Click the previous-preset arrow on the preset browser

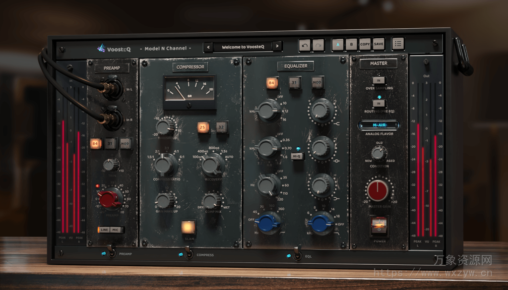(208, 46)
